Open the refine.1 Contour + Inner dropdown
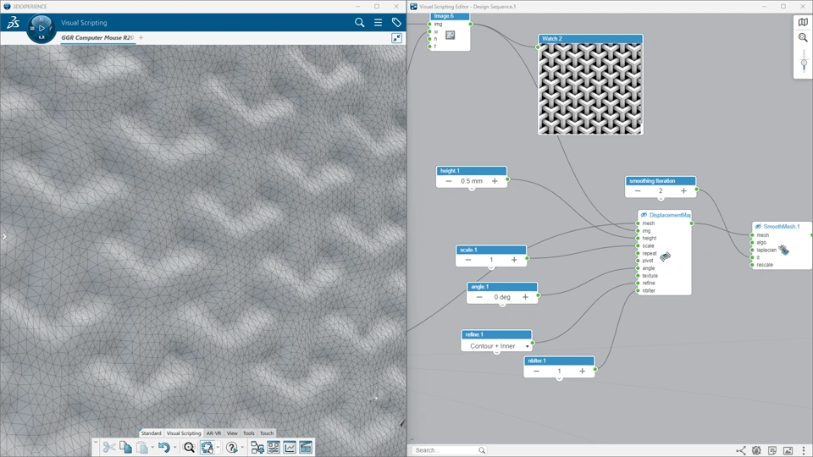This screenshot has width=813, height=457. point(528,346)
